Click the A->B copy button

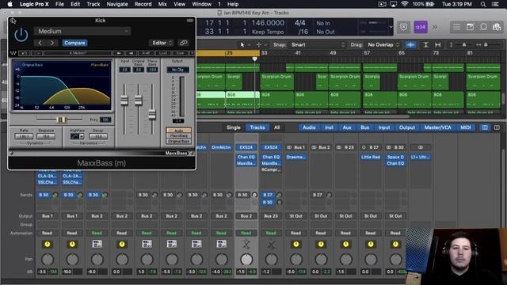click(x=146, y=53)
